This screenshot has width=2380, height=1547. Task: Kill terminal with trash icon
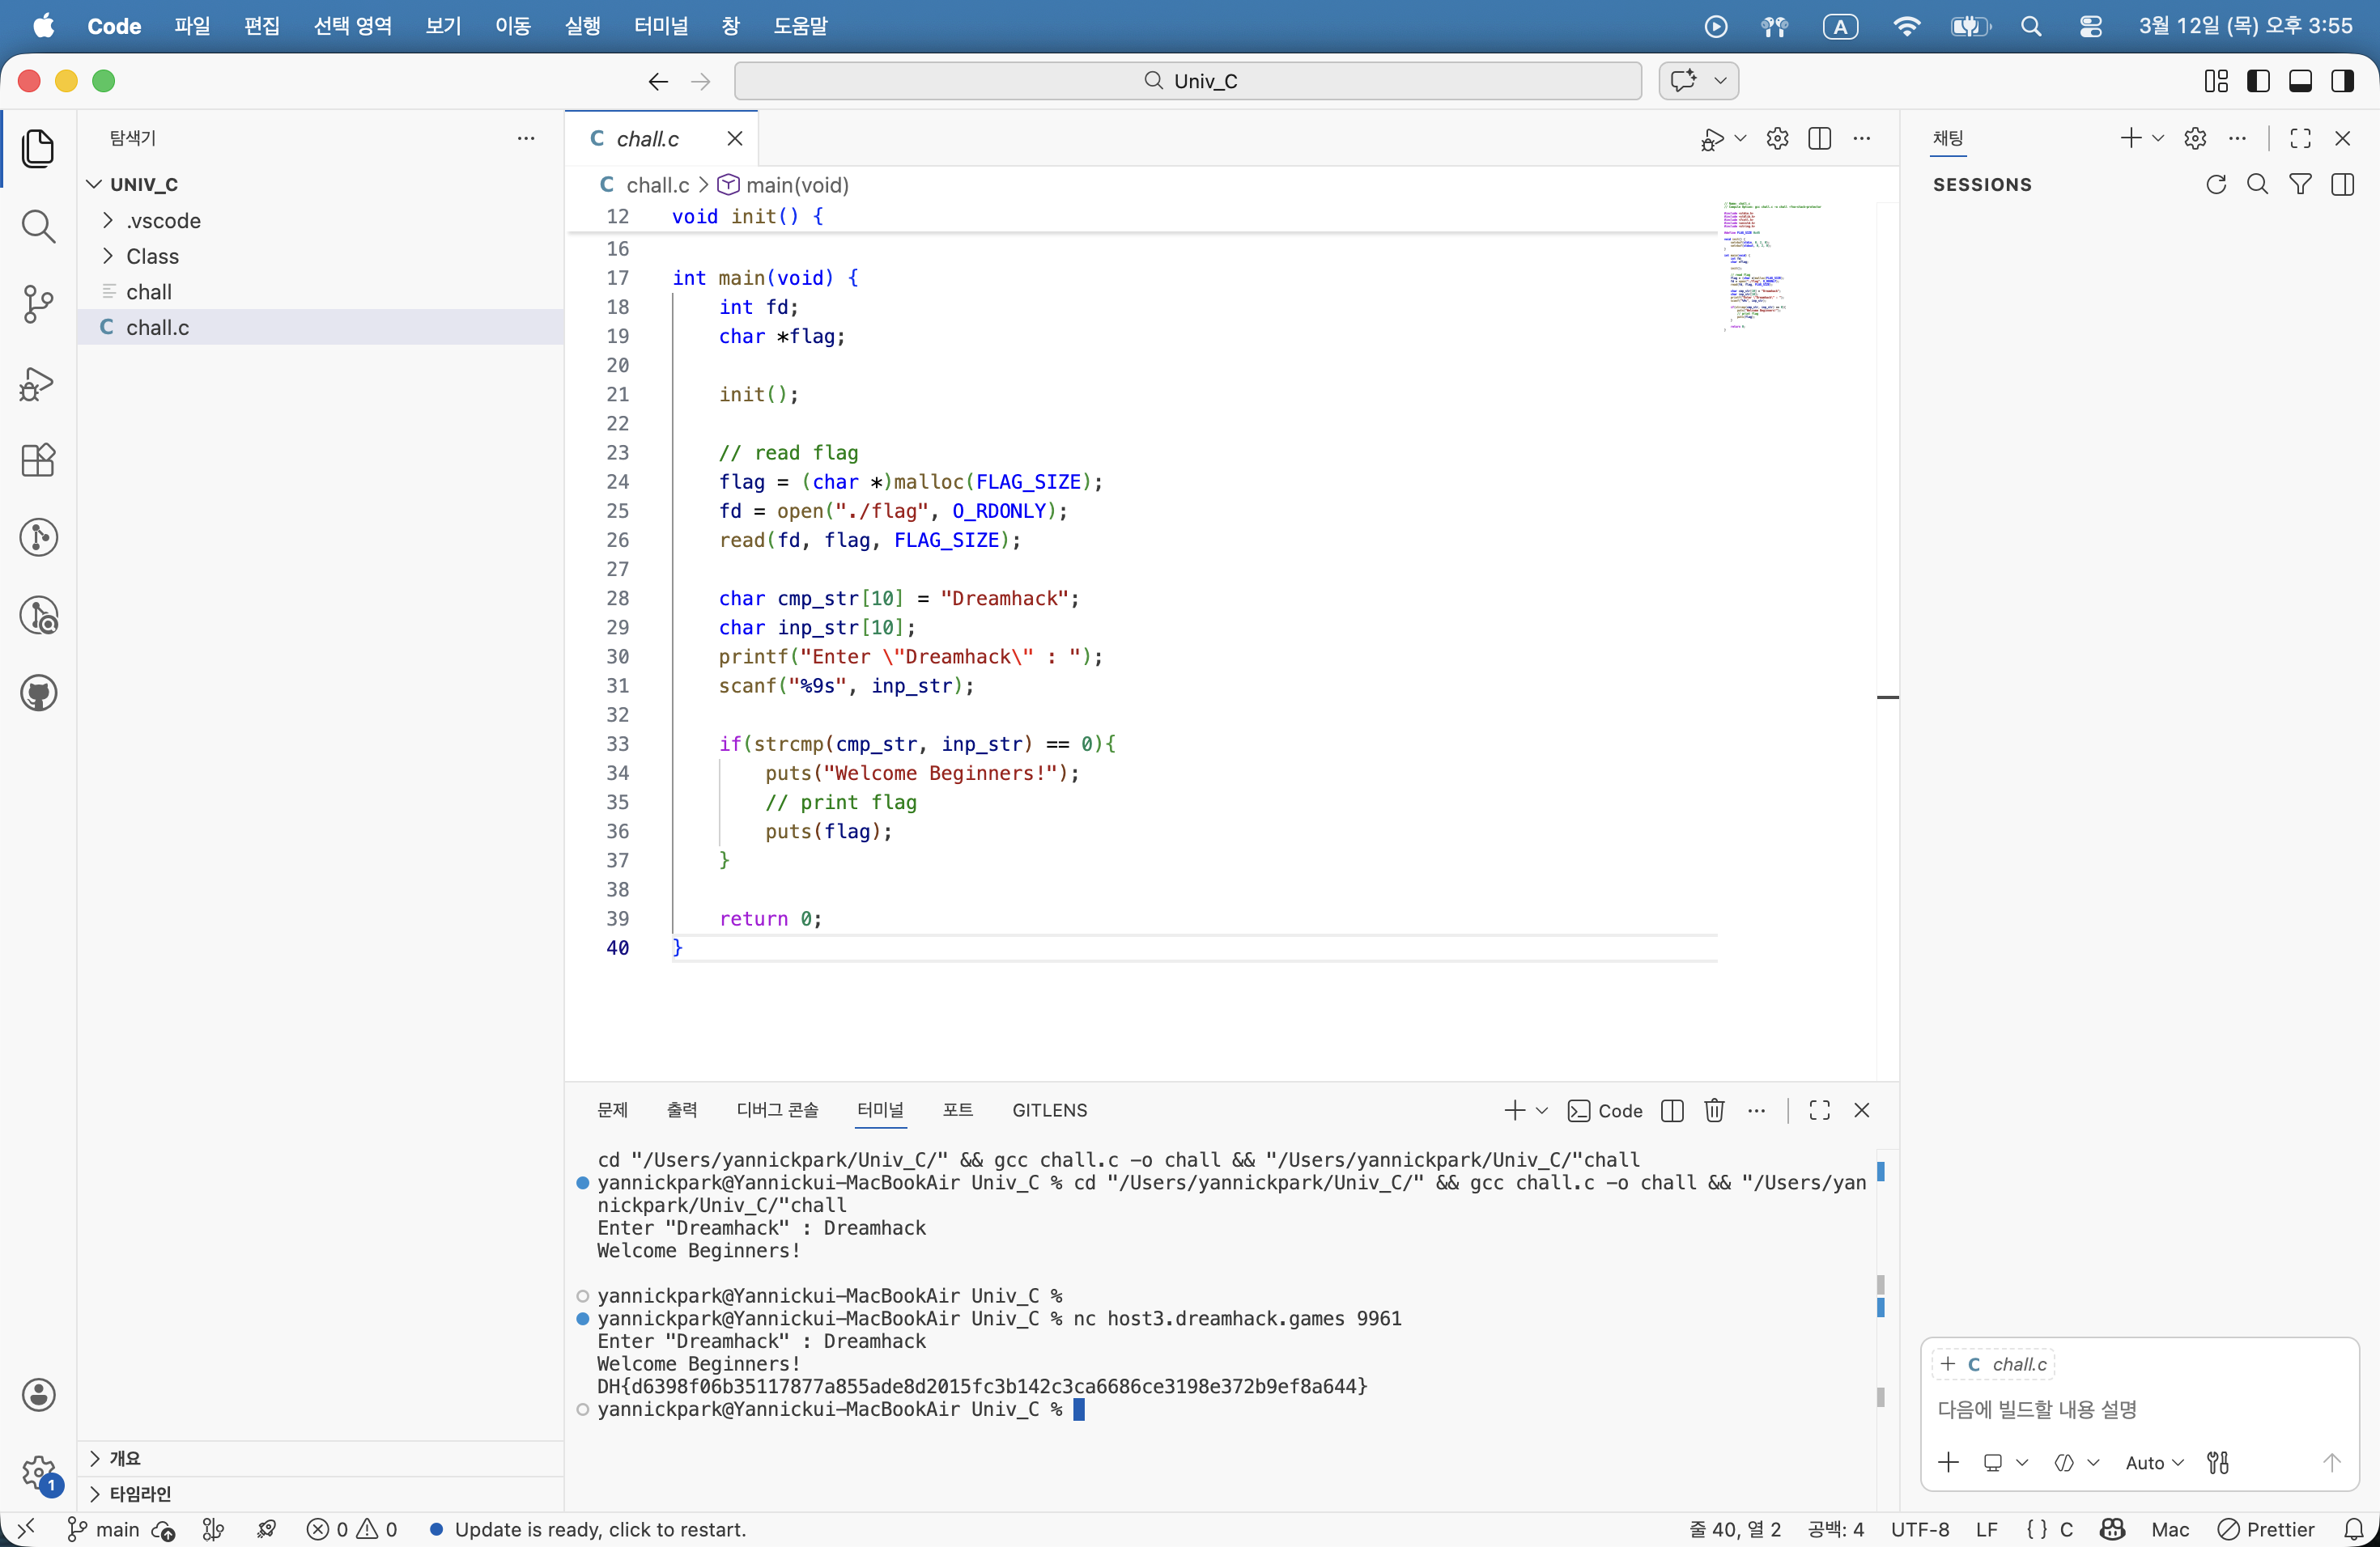pos(1714,1110)
